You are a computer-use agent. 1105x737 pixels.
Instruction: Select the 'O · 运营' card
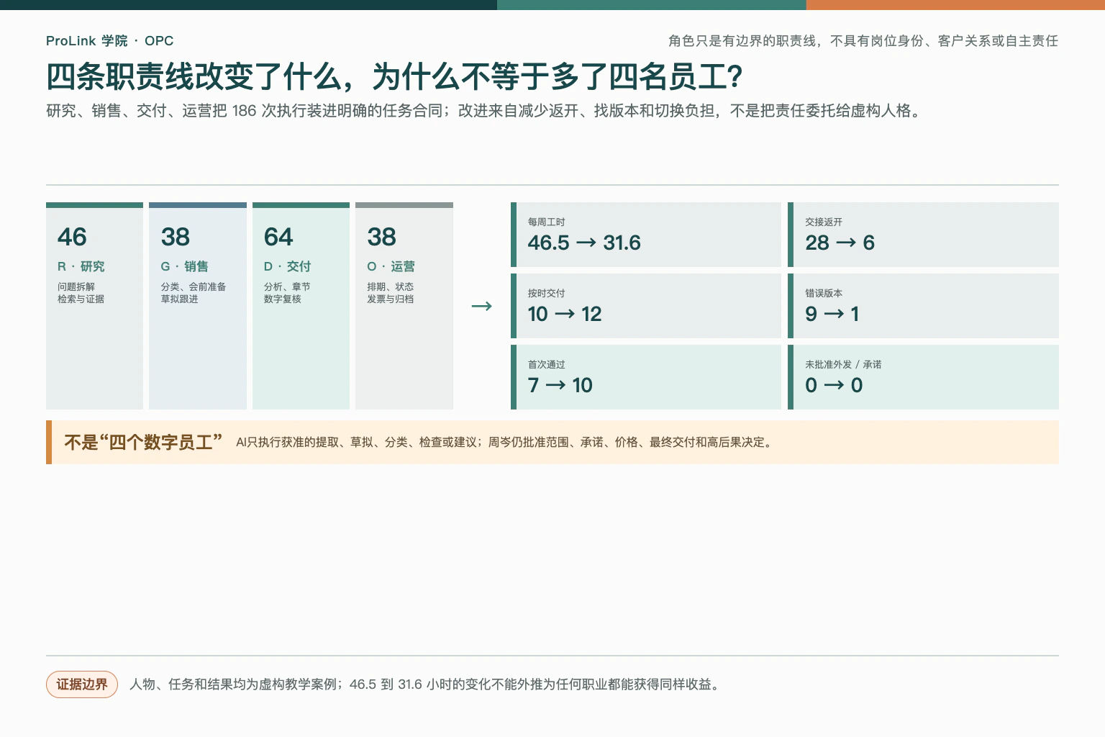404,306
